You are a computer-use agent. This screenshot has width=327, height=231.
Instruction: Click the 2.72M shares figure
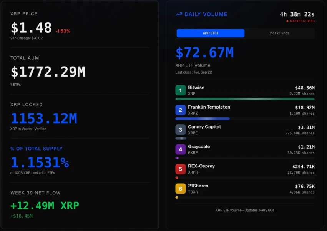point(302,94)
